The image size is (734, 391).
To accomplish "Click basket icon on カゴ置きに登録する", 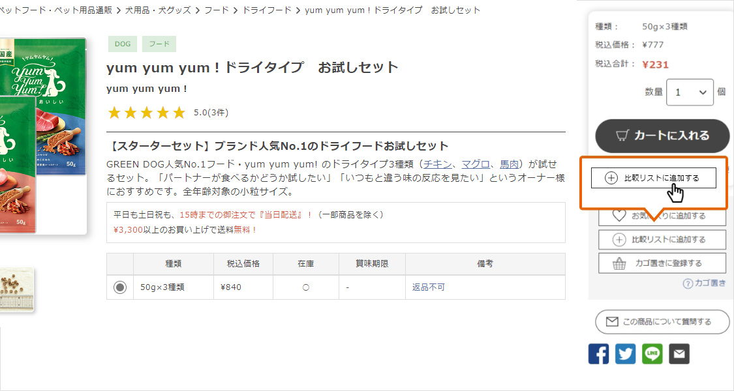I will pyautogui.click(x=619, y=263).
